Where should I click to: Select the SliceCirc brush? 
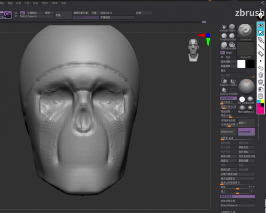(x=224, y=82)
